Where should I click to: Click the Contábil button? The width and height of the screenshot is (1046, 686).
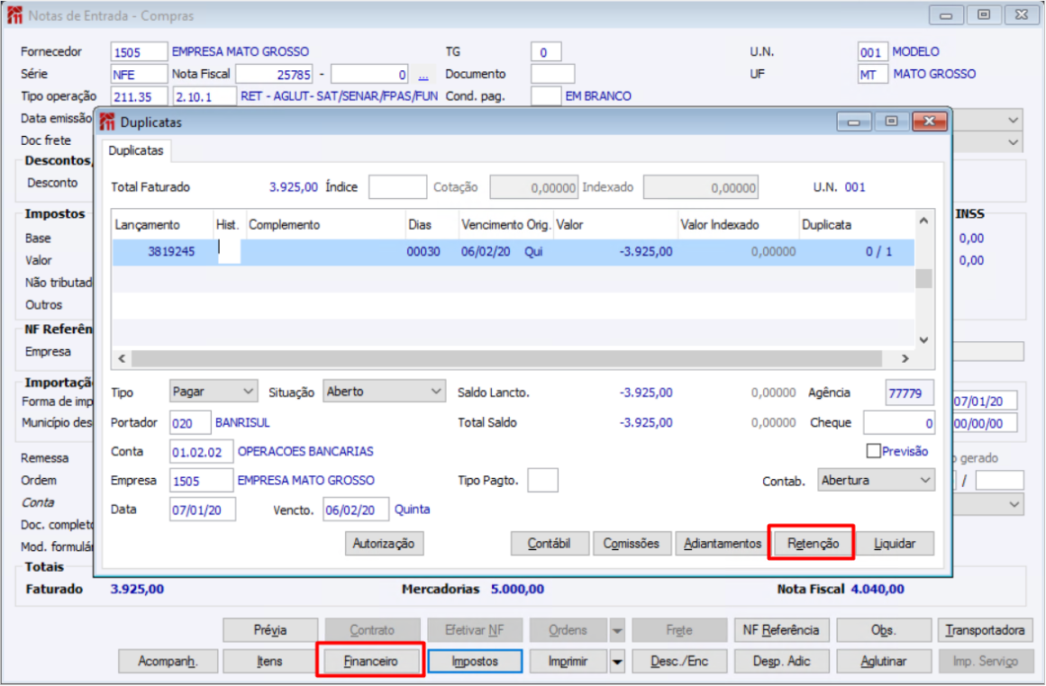(x=549, y=544)
